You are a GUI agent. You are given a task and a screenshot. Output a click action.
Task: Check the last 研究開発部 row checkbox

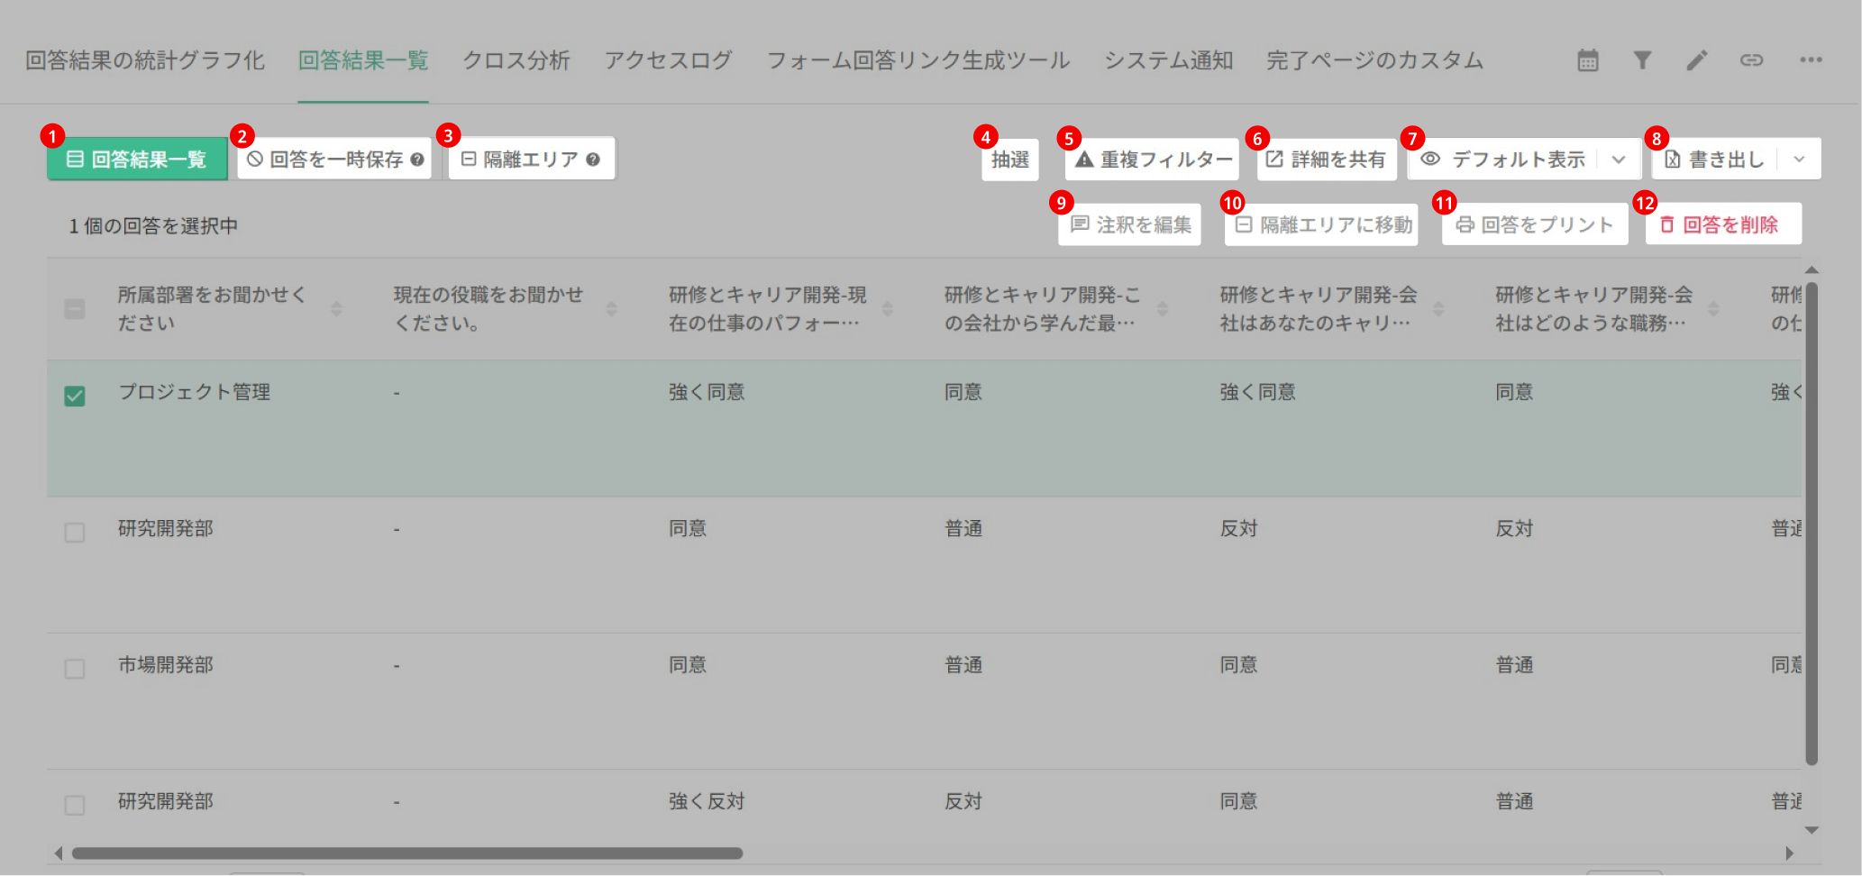(x=75, y=805)
